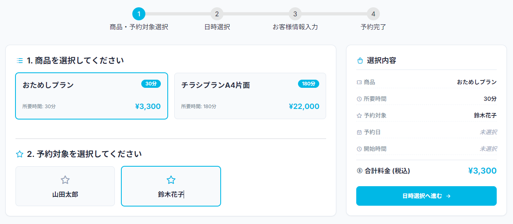Screen dimensions: 513x224
Task: Select the チラシプランA4片面 product card
Action: click(250, 96)
